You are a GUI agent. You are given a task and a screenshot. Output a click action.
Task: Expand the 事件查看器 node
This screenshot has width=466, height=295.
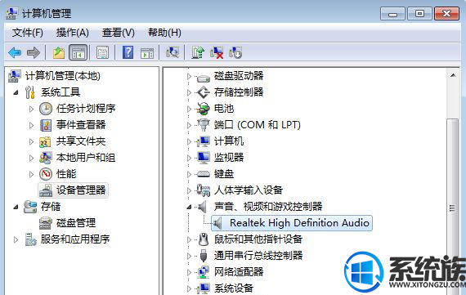(x=32, y=125)
